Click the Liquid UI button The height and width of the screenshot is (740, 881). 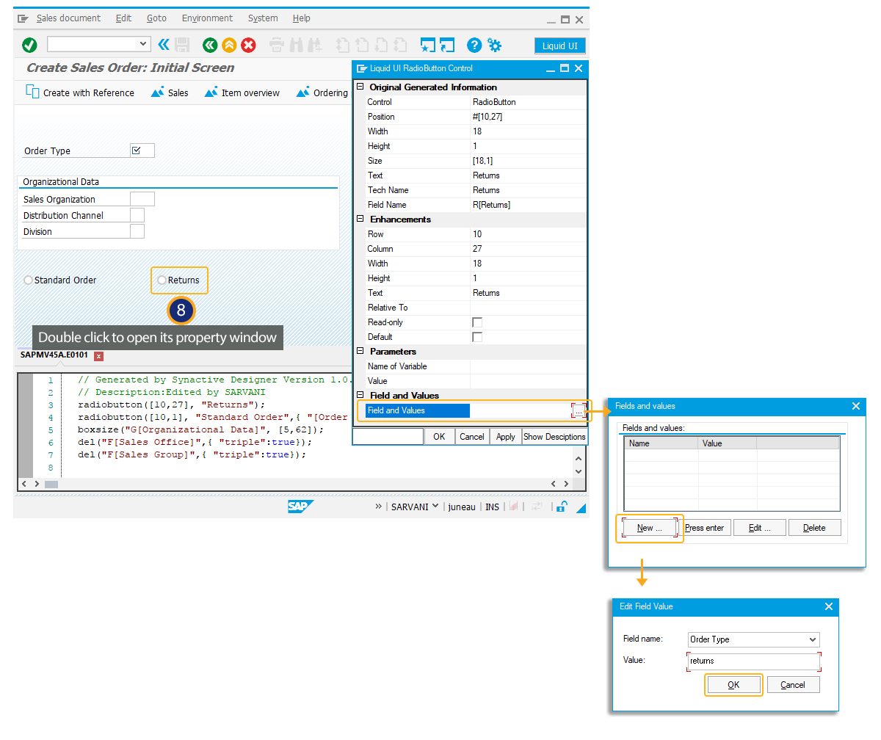pyautogui.click(x=559, y=46)
